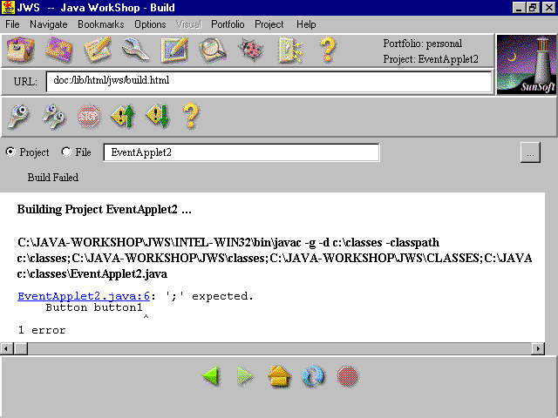558x418 pixels.
Task: Close the Java WorkShop window
Action: (548, 8)
